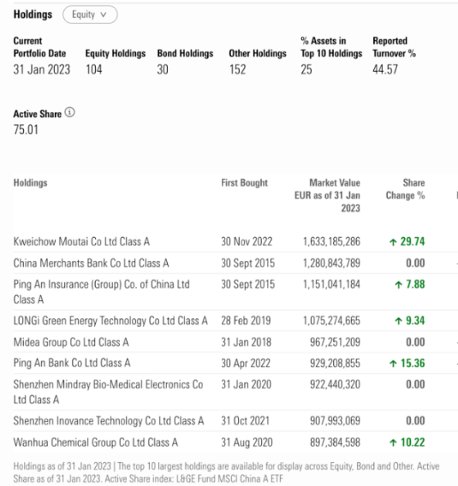Click the up arrow beside 9.34
Image resolution: width=458 pixels, height=486 pixels.
pyautogui.click(x=398, y=321)
